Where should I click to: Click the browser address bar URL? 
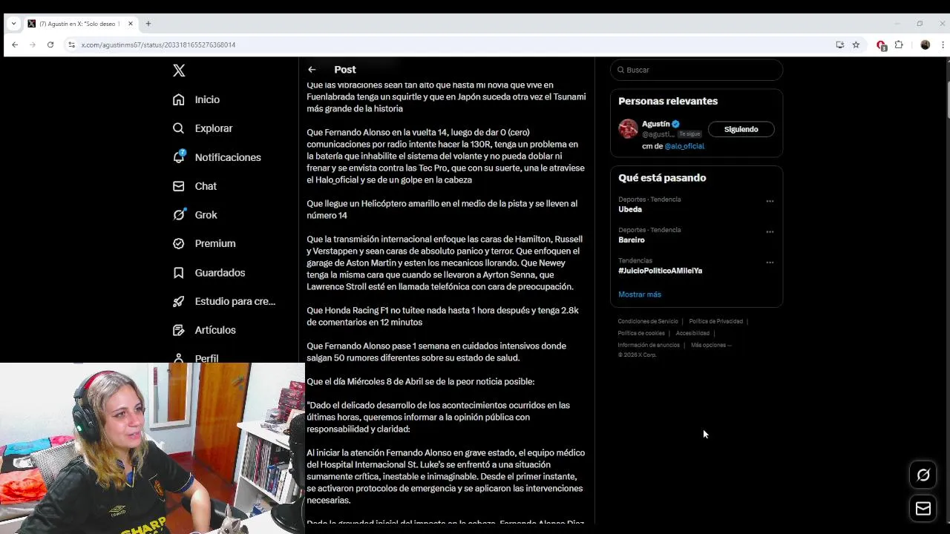click(158, 44)
